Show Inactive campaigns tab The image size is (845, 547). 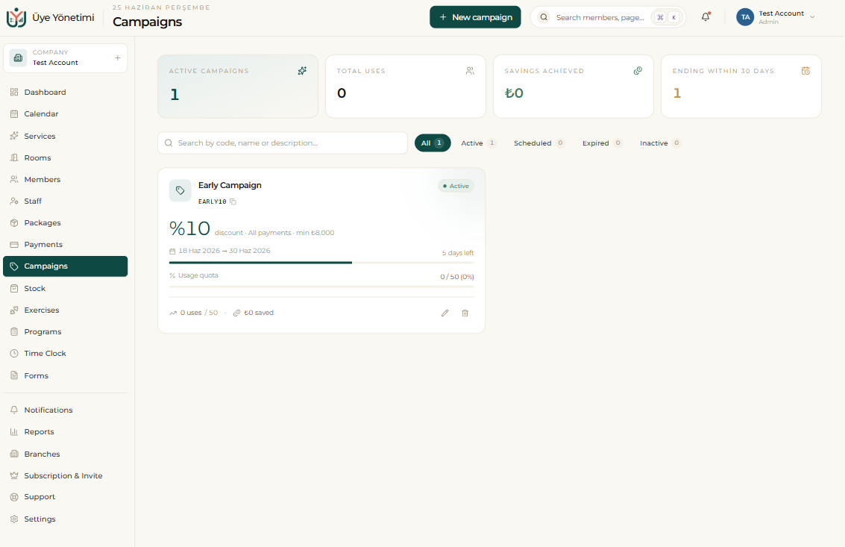tap(660, 143)
